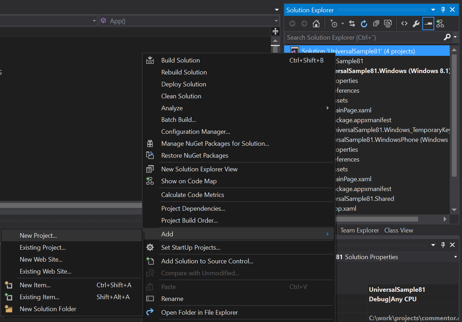Refresh the Solution Explorer
The image size is (462, 322).
(x=364, y=24)
